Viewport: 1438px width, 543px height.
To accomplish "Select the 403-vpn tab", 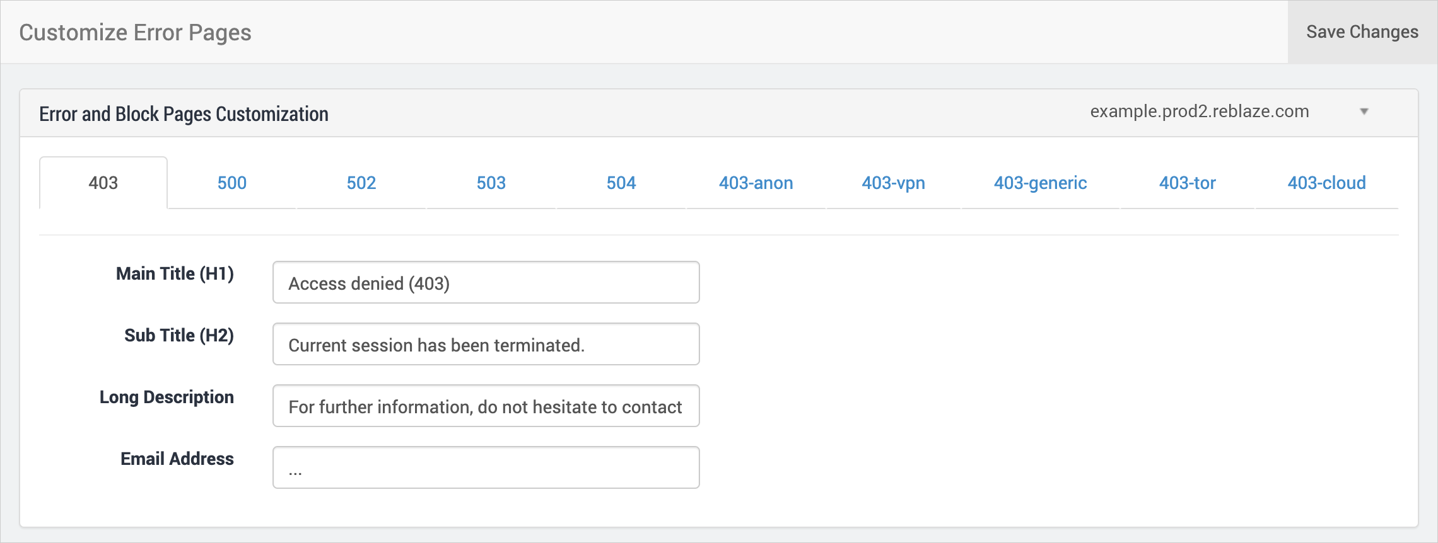I will tap(893, 183).
